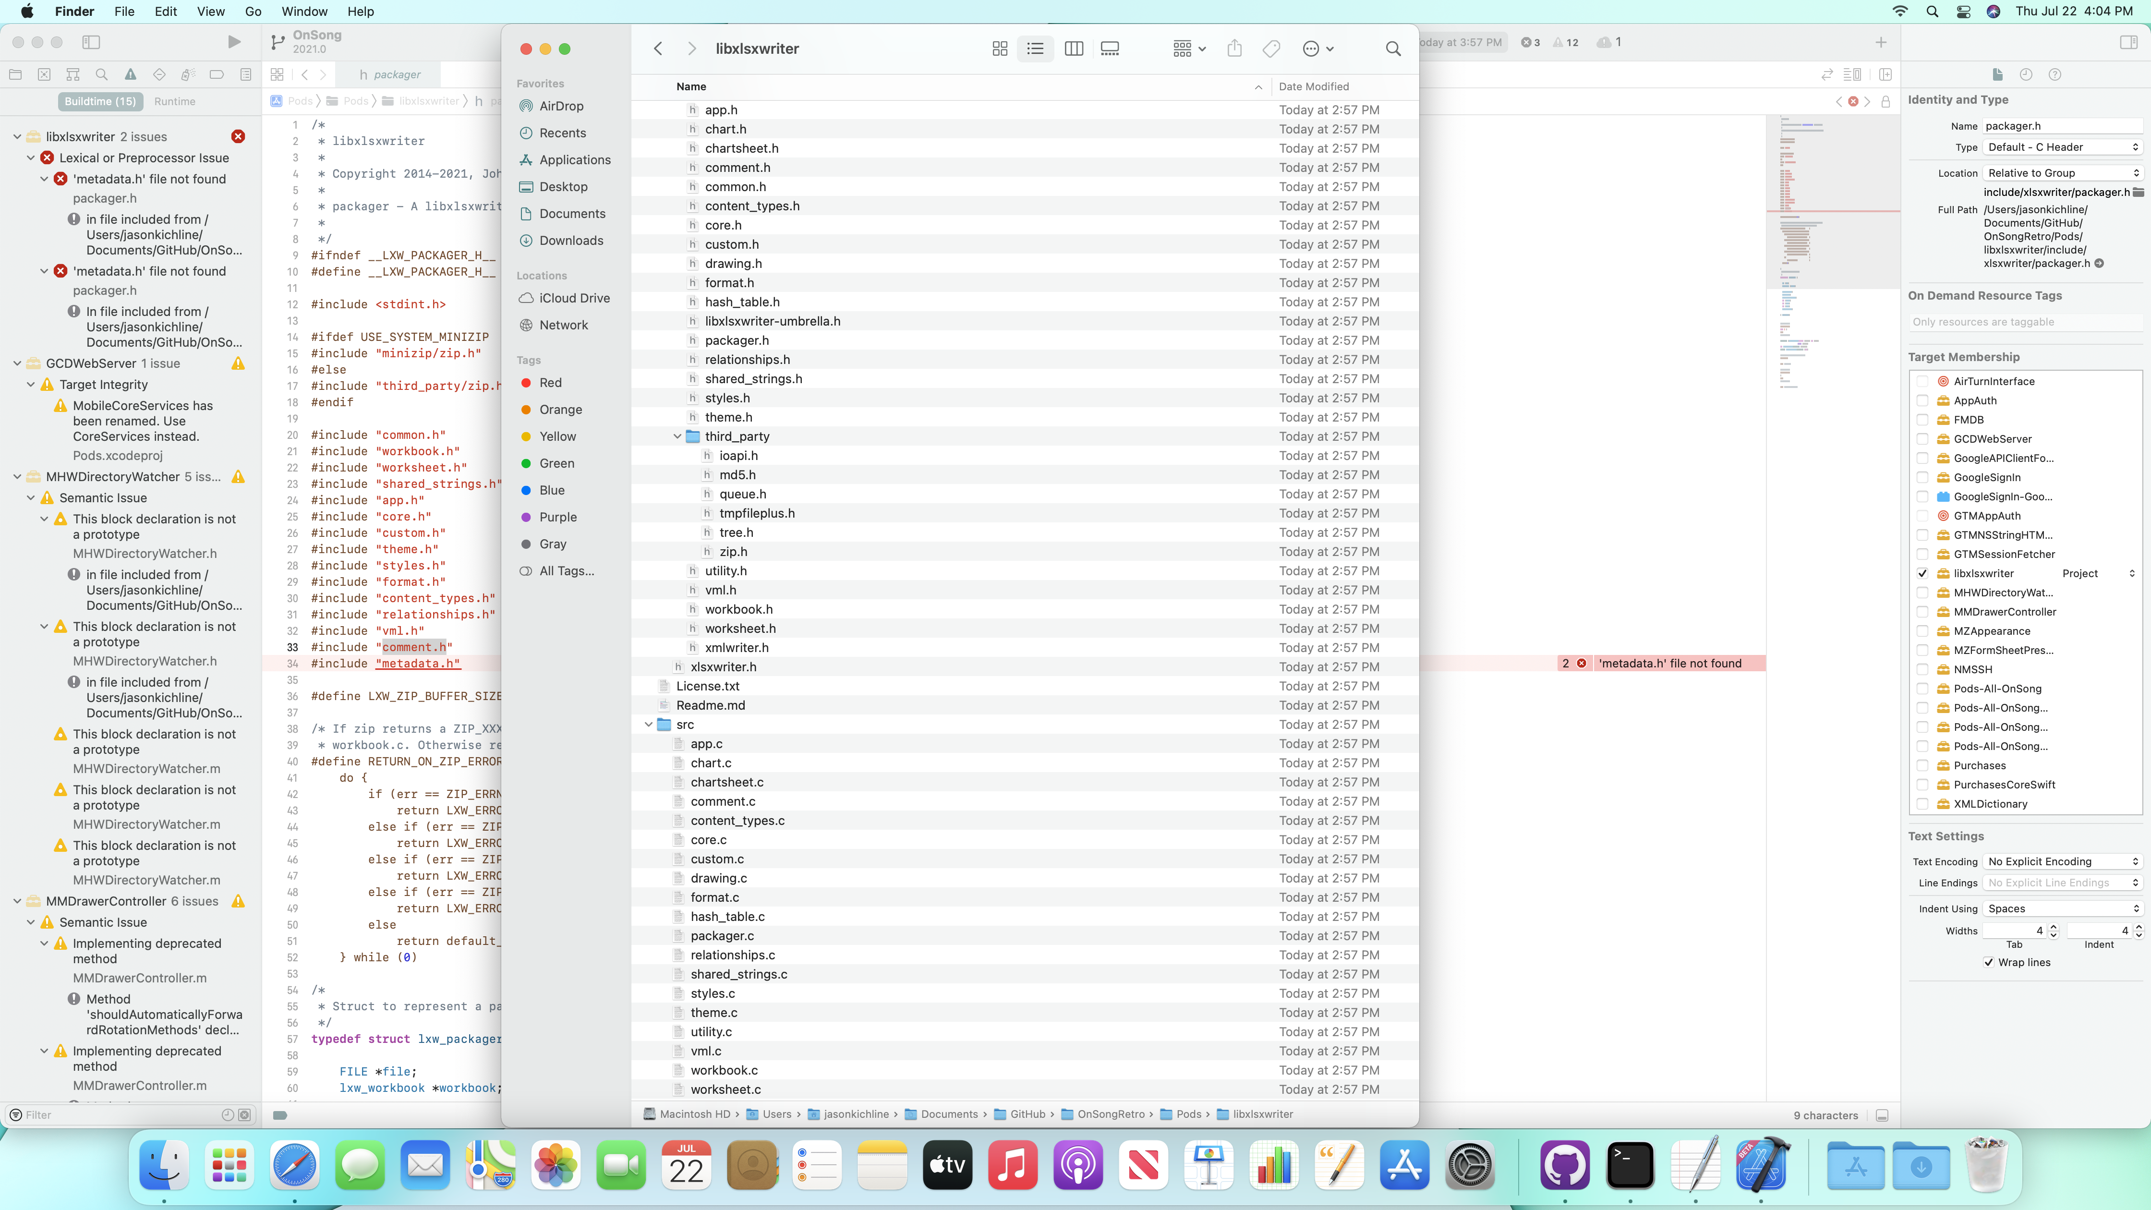Open AirDrop in Finder sidebar

pyautogui.click(x=561, y=106)
